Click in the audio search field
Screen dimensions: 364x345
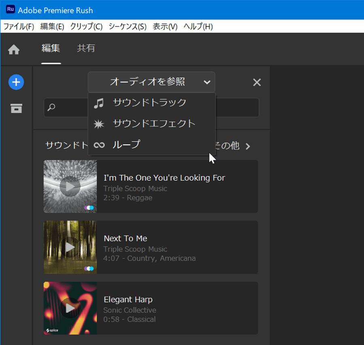coord(151,108)
